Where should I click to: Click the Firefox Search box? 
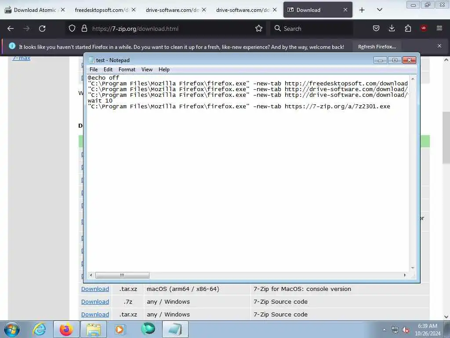click(x=312, y=29)
